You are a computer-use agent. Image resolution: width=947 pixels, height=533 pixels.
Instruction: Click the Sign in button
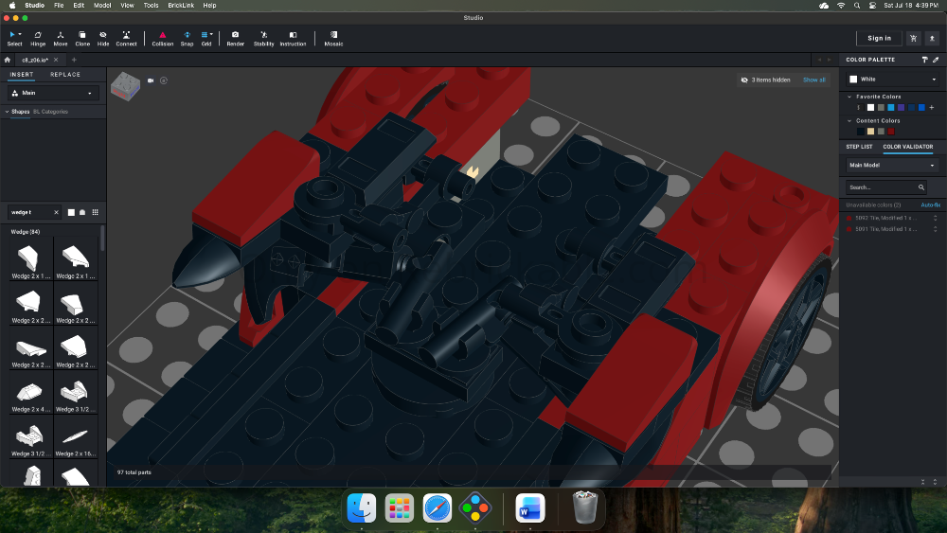click(x=879, y=38)
